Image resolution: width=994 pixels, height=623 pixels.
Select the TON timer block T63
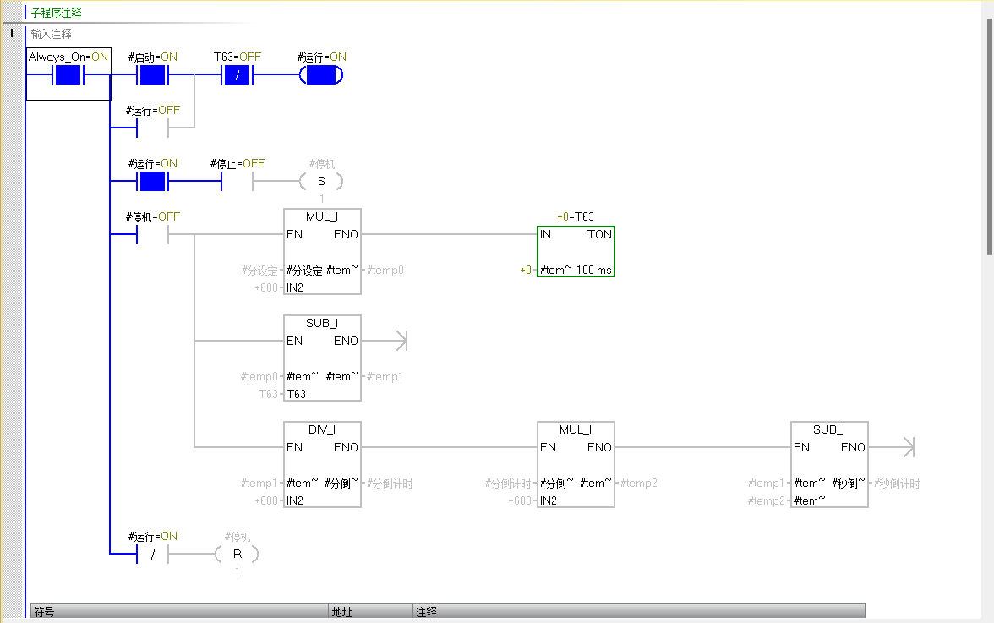click(x=576, y=251)
